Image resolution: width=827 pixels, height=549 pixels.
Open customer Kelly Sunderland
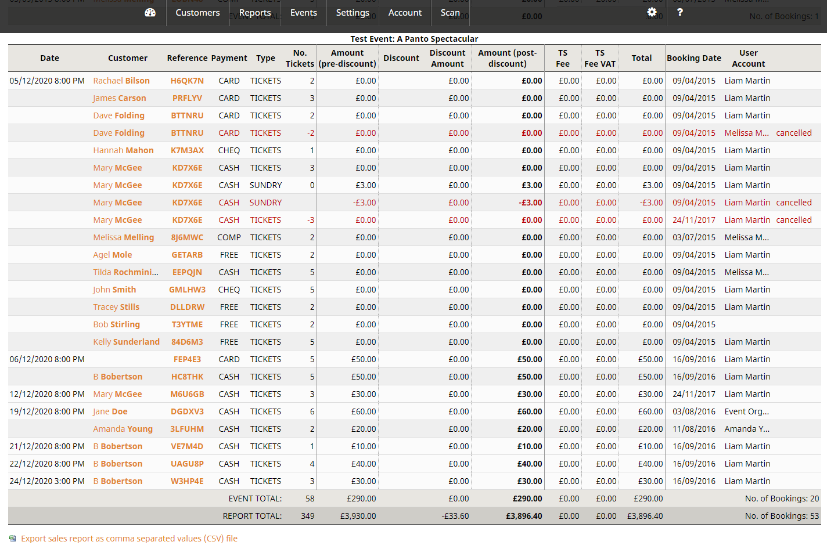pyautogui.click(x=127, y=342)
